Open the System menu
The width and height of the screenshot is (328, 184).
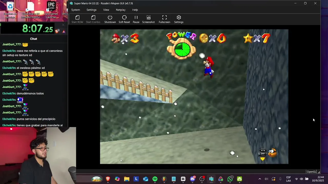(76, 10)
